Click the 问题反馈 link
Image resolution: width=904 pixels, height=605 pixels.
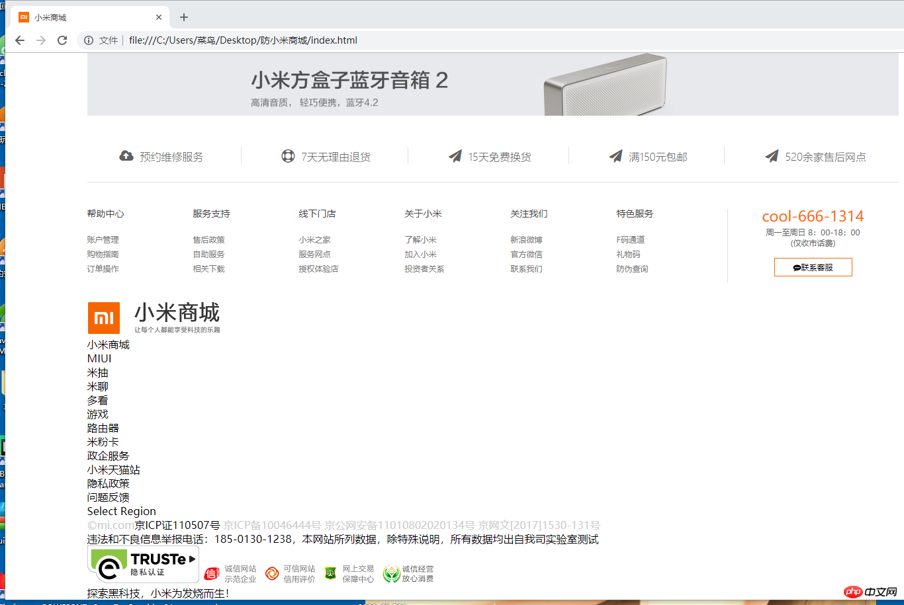click(x=108, y=498)
